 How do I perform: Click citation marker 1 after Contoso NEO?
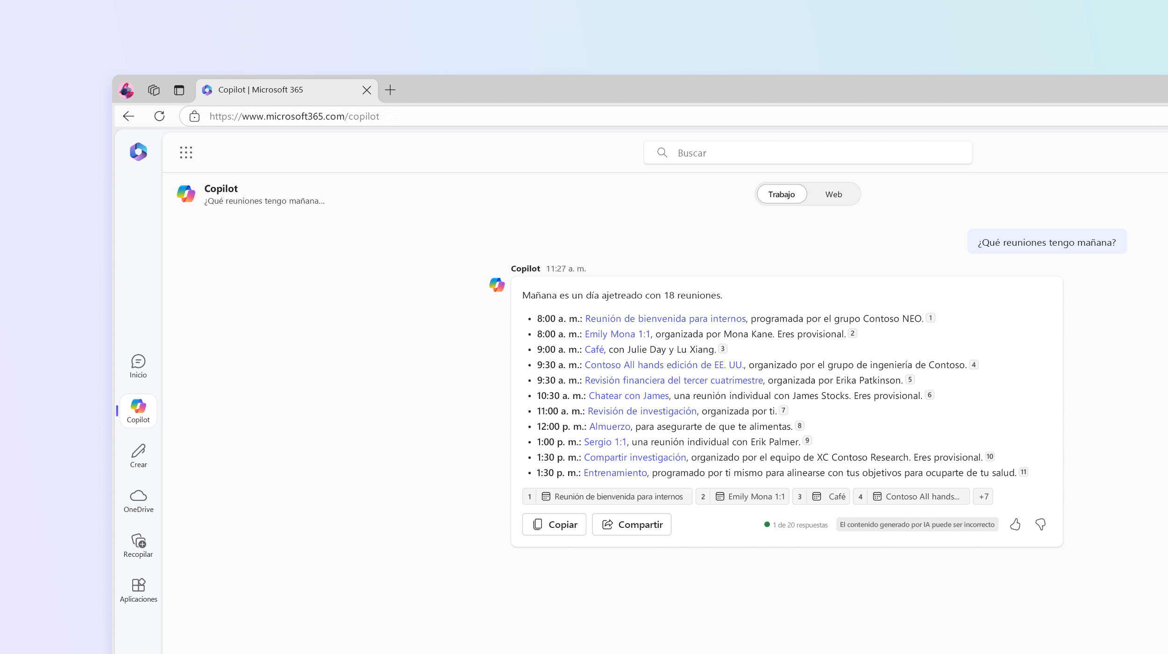[x=930, y=318]
